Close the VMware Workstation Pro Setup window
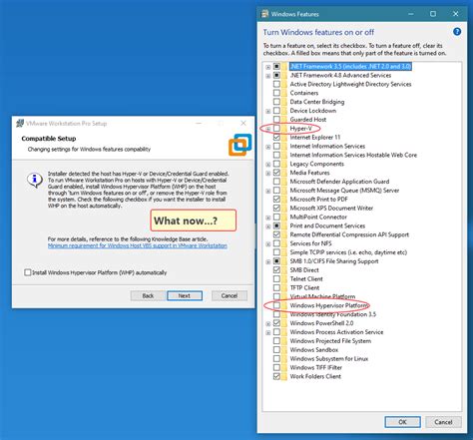 (x=243, y=123)
